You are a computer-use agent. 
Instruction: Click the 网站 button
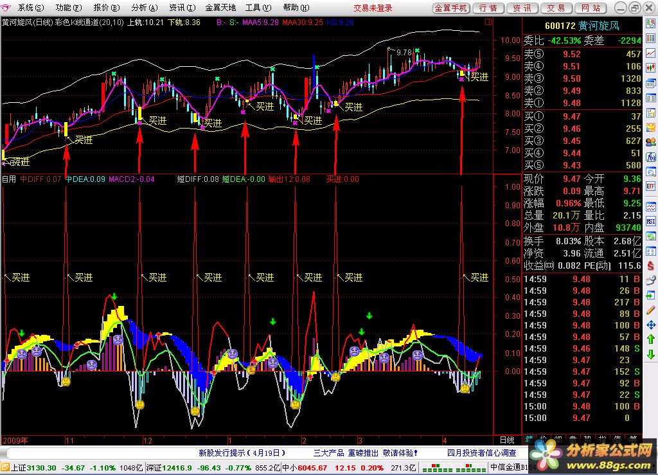591,8
